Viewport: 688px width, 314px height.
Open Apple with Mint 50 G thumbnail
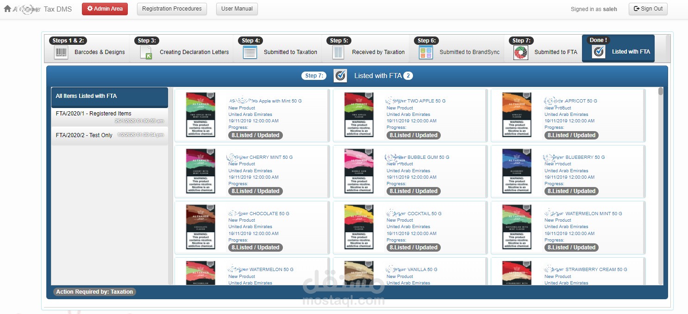(x=200, y=115)
